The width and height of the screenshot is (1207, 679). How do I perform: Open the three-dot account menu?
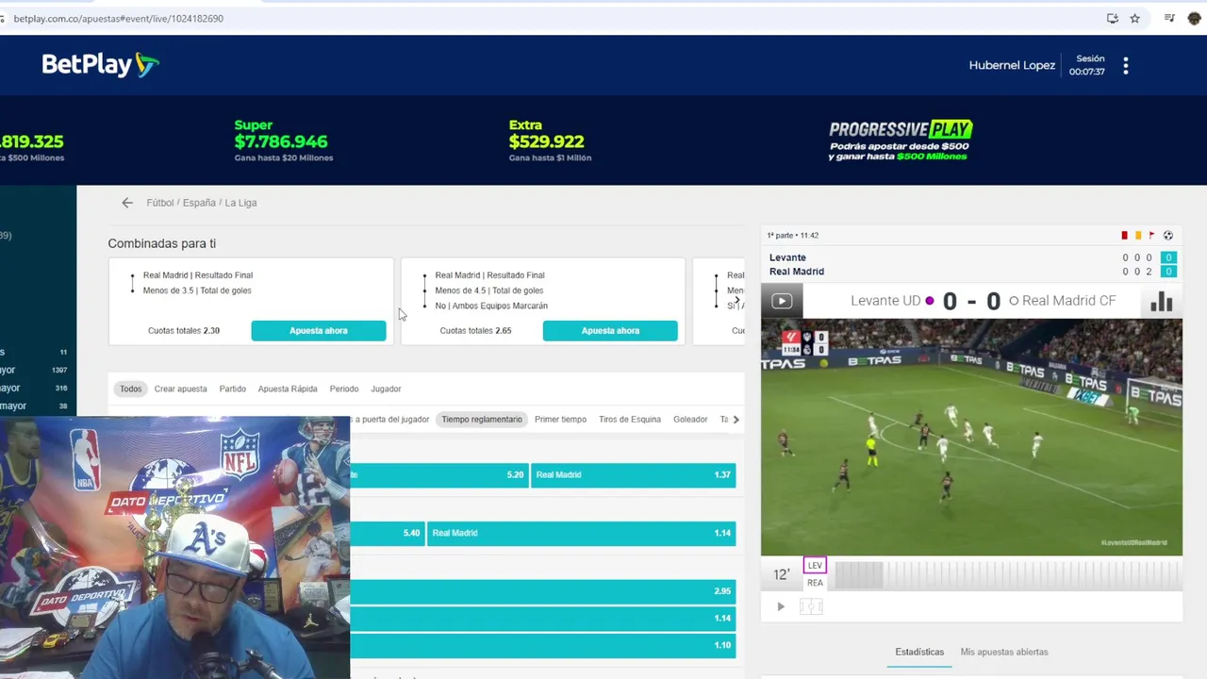point(1125,65)
